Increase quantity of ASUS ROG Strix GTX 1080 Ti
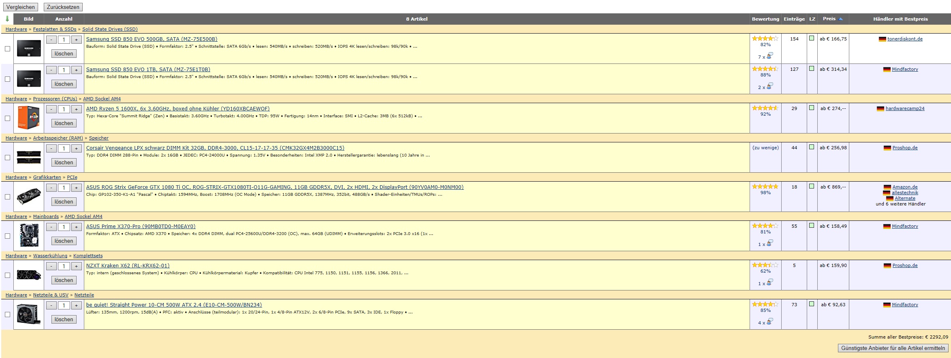The width and height of the screenshot is (951, 358). pos(76,188)
